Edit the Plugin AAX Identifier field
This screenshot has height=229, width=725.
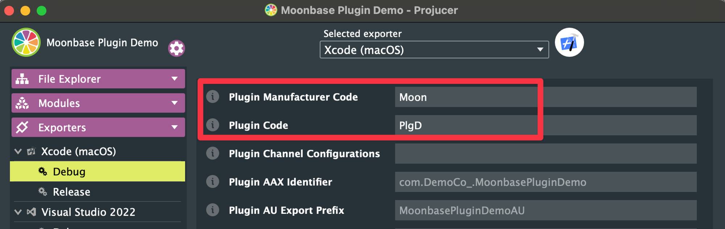[x=546, y=182]
